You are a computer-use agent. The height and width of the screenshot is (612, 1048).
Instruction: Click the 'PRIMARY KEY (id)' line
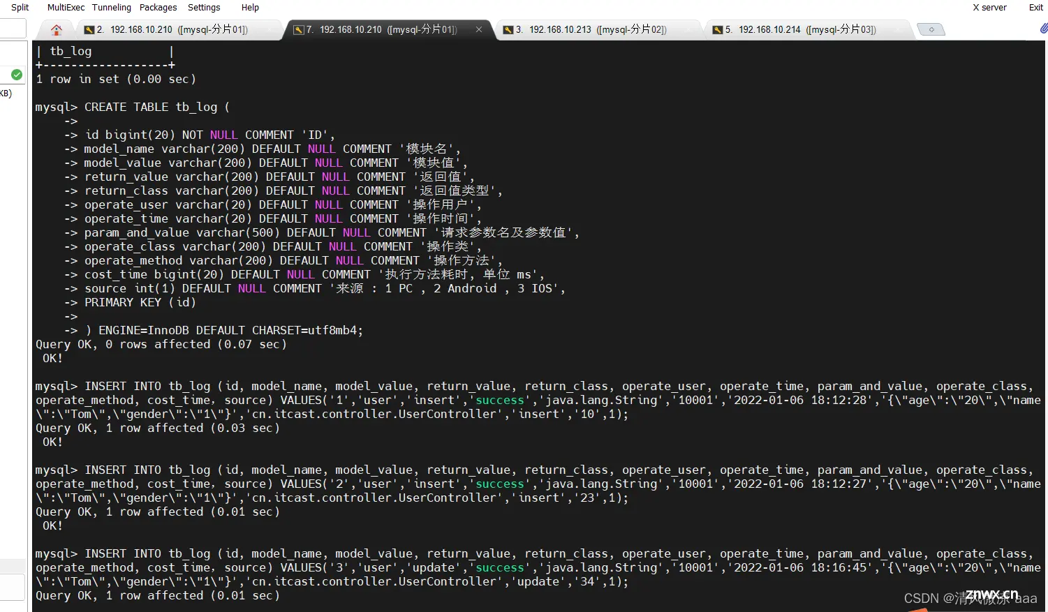tap(140, 302)
